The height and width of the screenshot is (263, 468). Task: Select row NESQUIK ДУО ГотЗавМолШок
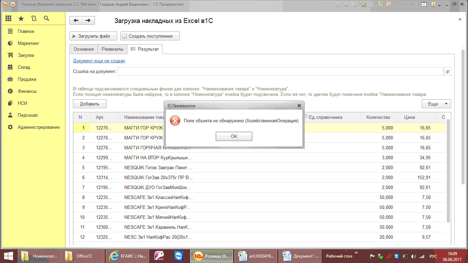(x=259, y=188)
